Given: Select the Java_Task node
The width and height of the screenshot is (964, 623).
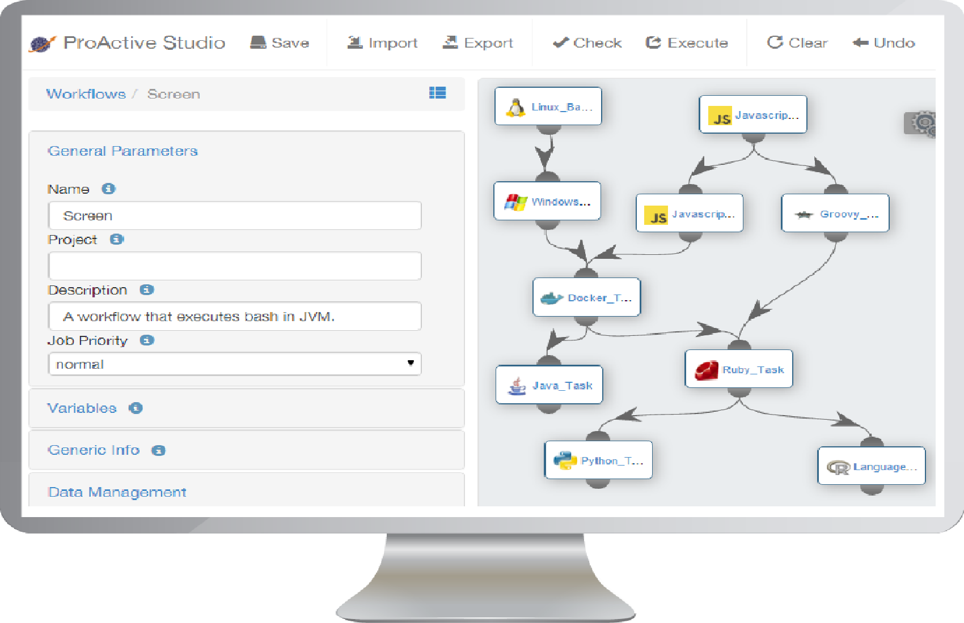Looking at the screenshot, I should pos(549,385).
